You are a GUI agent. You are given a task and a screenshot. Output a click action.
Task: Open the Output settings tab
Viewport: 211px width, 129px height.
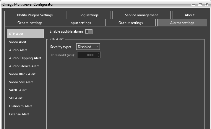[x=131, y=23]
